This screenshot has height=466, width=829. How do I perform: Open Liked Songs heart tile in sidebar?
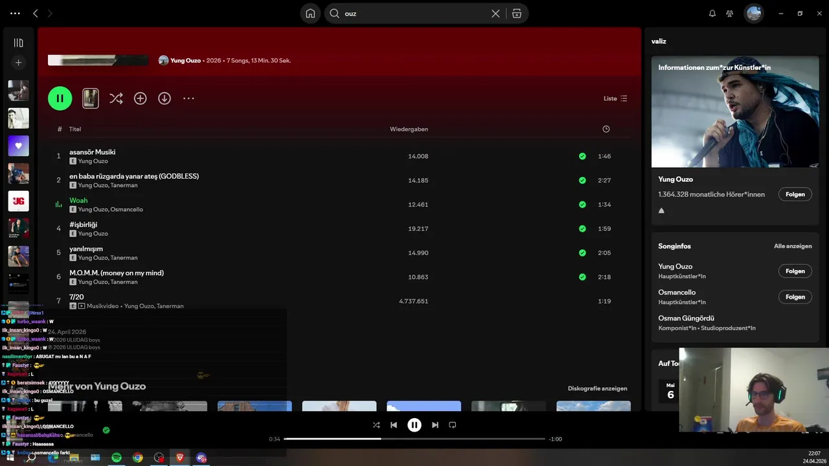click(x=18, y=146)
